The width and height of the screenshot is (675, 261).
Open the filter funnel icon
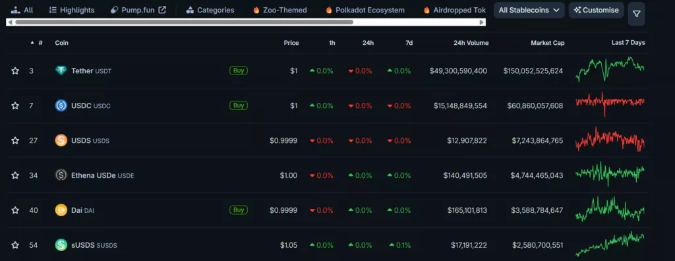coord(636,14)
